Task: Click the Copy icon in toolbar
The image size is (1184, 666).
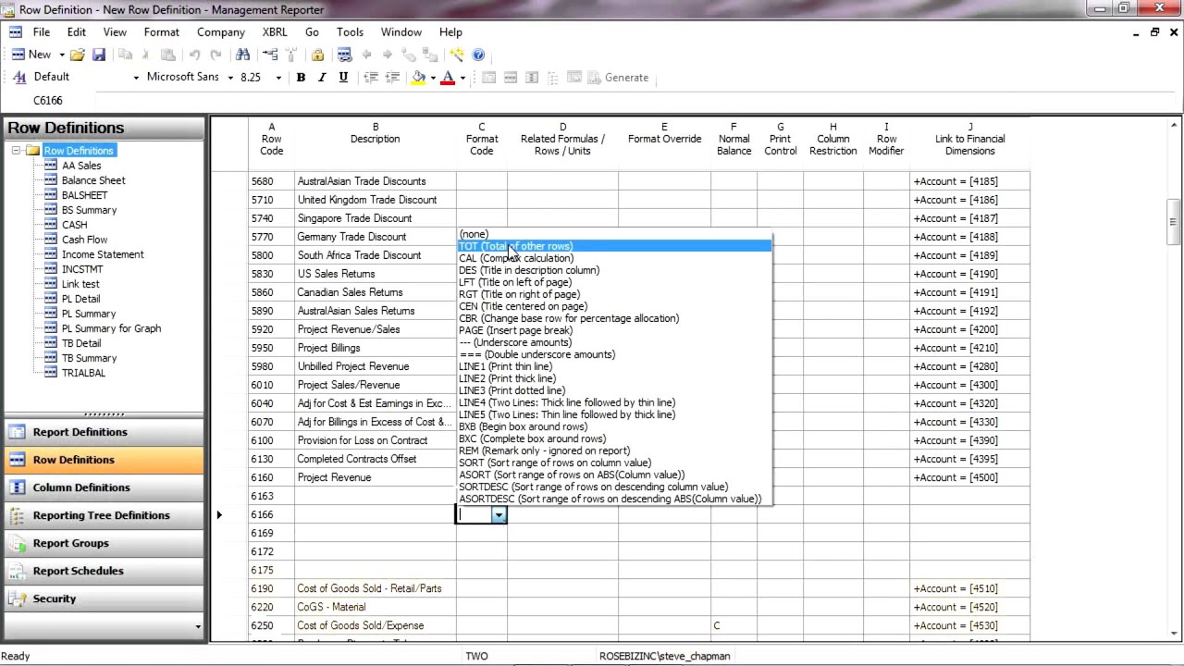Action: (x=125, y=55)
